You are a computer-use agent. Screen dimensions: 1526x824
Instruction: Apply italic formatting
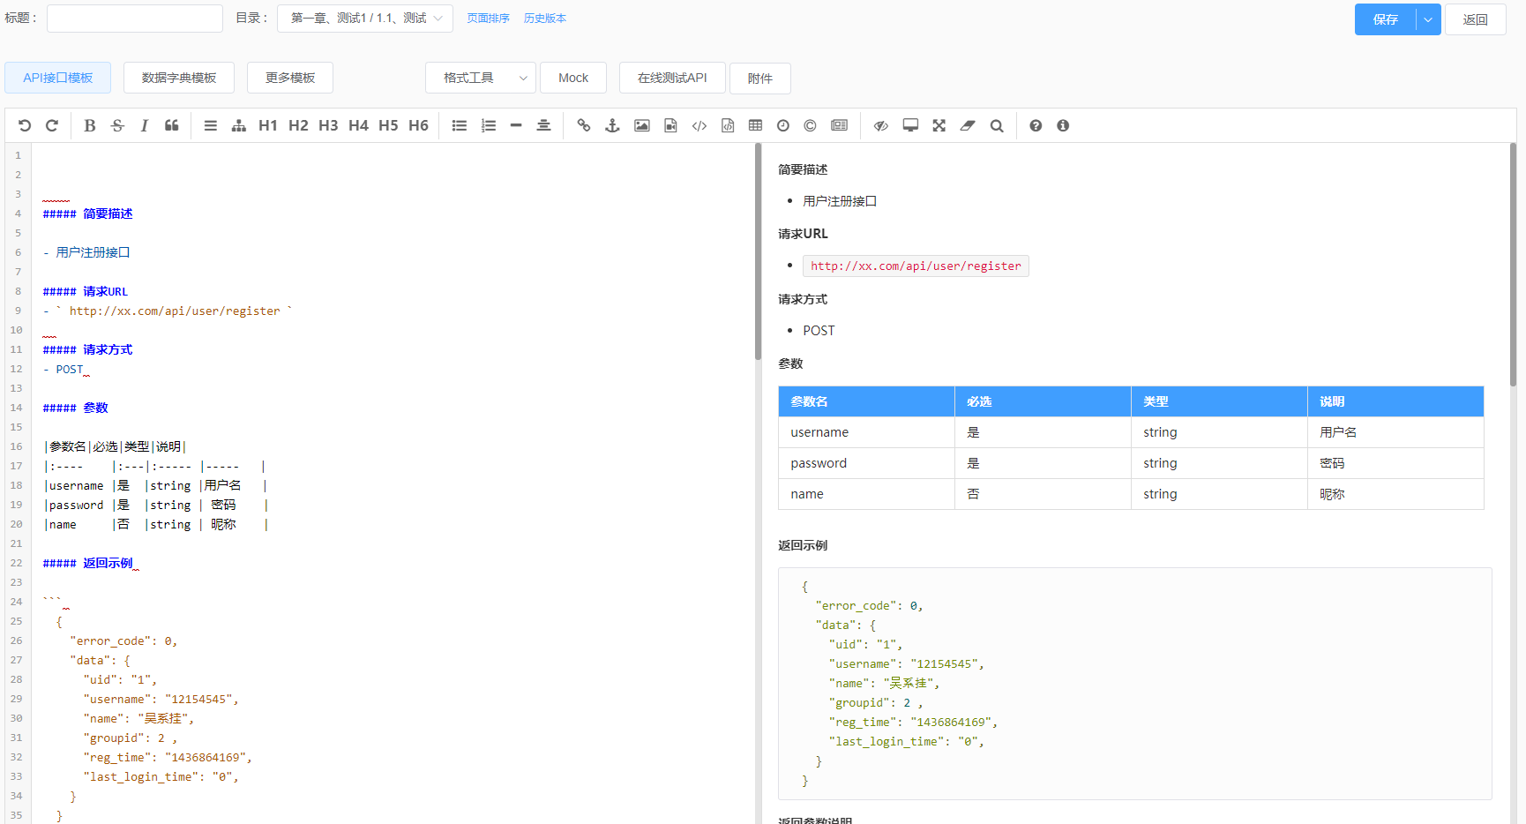pyautogui.click(x=144, y=125)
